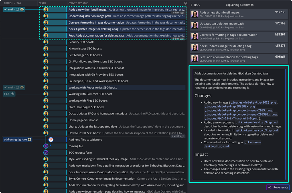Click avatar node for 'Updates tag deletion image path'
The height and width of the screenshot is (193, 292).
[46, 16]
